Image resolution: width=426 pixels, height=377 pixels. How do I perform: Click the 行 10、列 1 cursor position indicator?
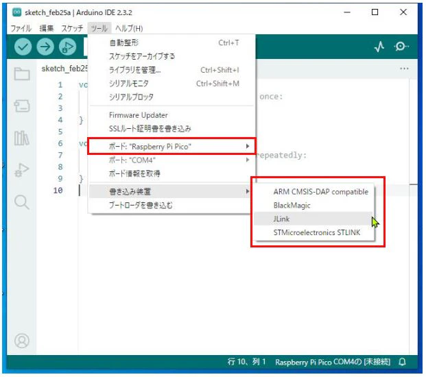[x=246, y=362]
